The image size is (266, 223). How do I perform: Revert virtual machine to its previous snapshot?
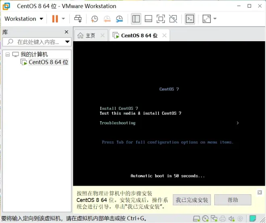tap(107, 19)
